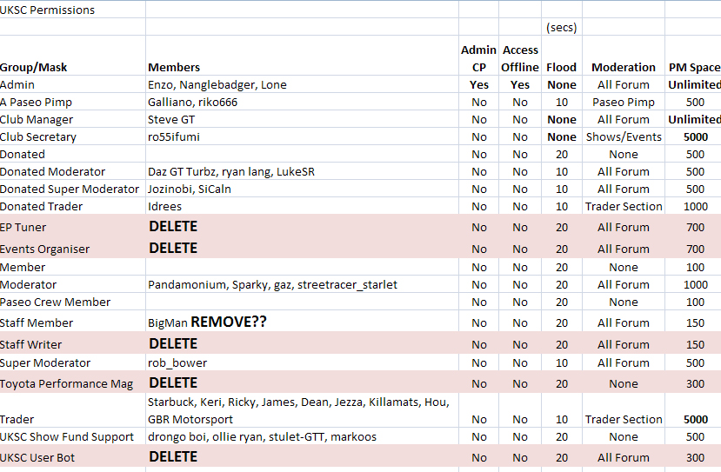Viewport: 721px width, 472px height.
Task: Select the Access Offline header cell
Action: click(520, 56)
